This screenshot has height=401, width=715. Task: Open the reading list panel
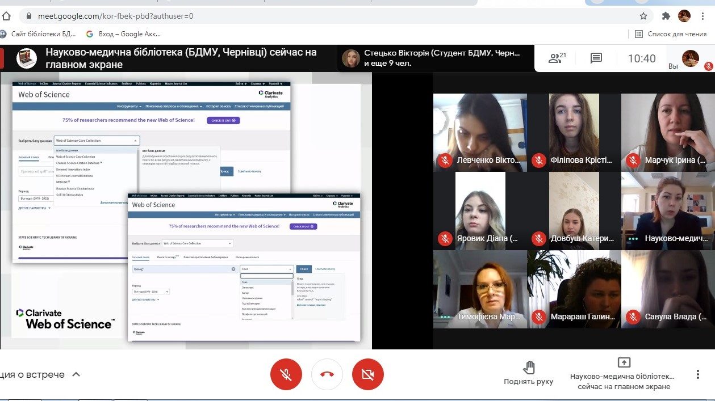click(671, 34)
